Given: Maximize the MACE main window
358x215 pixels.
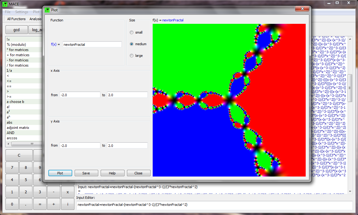Looking at the screenshot, I should click(x=337, y=3).
